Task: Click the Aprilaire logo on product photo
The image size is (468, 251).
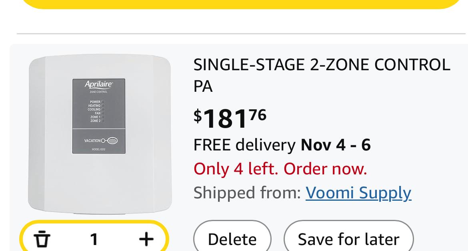Action: (x=99, y=84)
